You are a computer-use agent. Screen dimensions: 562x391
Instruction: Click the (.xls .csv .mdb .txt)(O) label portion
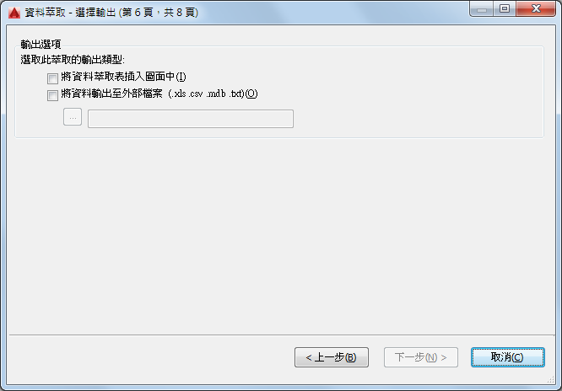point(213,94)
